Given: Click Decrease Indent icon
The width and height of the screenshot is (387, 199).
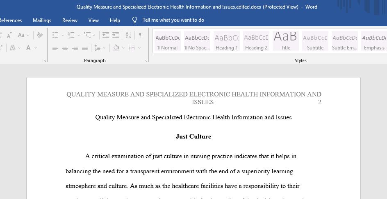Looking at the screenshot, I should click(x=106, y=35).
